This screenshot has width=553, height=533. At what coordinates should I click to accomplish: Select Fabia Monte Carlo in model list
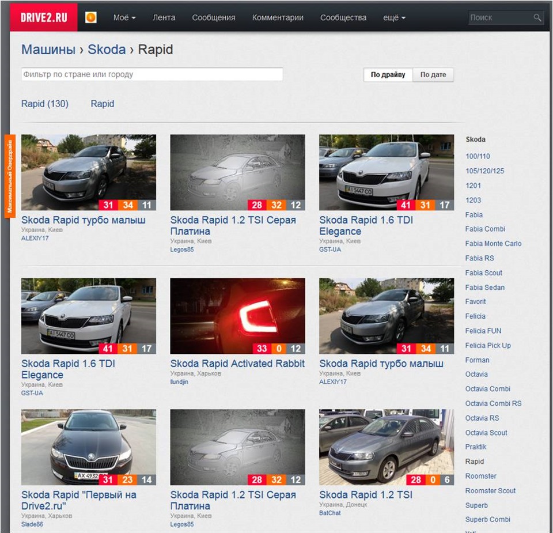pyautogui.click(x=493, y=243)
